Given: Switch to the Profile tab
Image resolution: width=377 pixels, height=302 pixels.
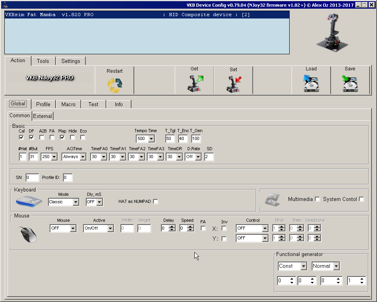Looking at the screenshot, I should 43,104.
